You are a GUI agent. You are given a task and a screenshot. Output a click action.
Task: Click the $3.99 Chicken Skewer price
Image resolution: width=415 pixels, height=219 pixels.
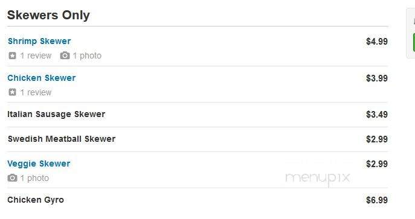tap(377, 78)
